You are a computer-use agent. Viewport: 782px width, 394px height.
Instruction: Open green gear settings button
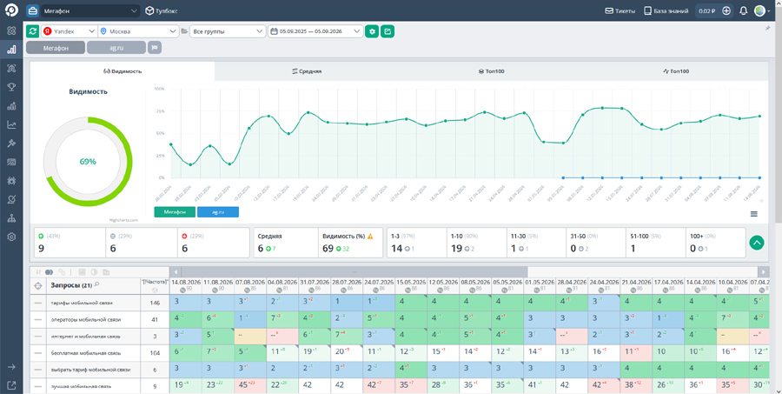(x=372, y=31)
